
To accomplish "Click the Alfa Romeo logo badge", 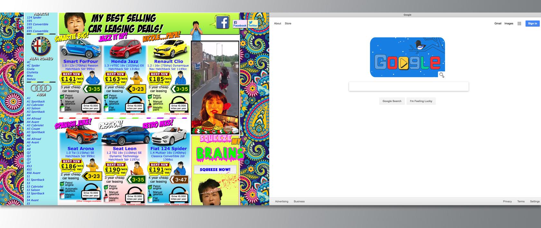I will point(41,47).
